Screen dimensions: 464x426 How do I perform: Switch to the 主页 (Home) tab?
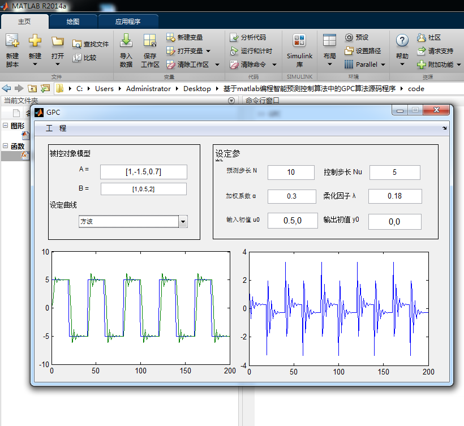pyautogui.click(x=24, y=21)
